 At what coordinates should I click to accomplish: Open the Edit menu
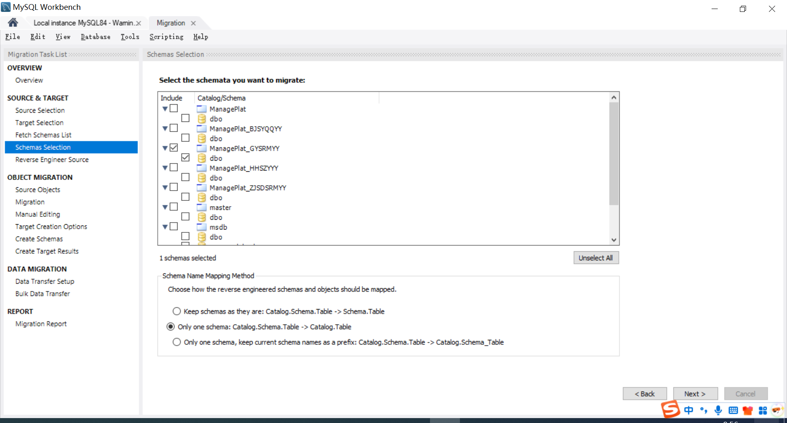[x=38, y=37]
